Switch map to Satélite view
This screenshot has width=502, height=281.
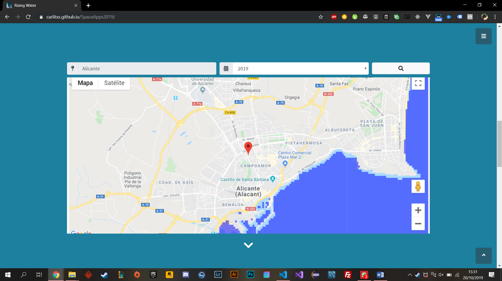click(114, 83)
